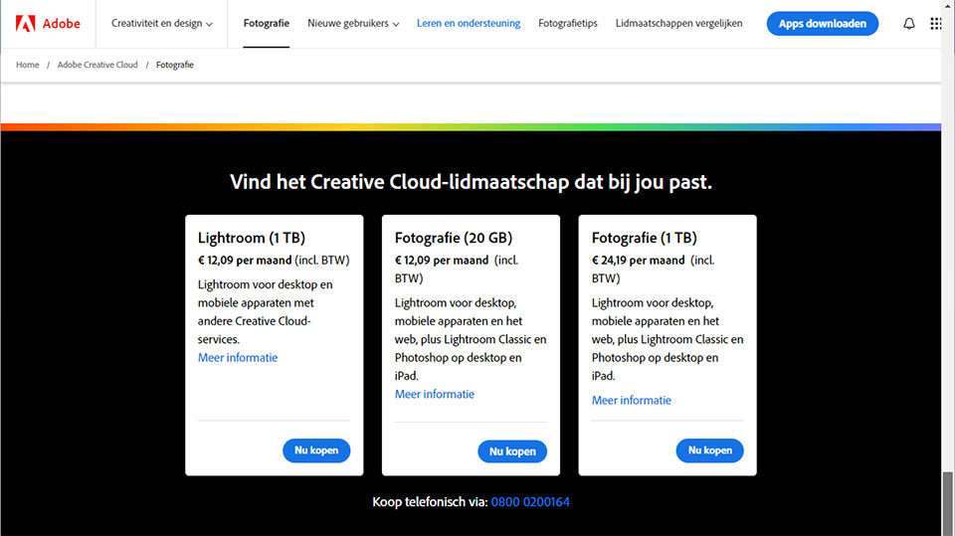Screen dimensions: 955x536
Task: Click Nu kopen for Fotografie (20 GB)
Action: (512, 451)
